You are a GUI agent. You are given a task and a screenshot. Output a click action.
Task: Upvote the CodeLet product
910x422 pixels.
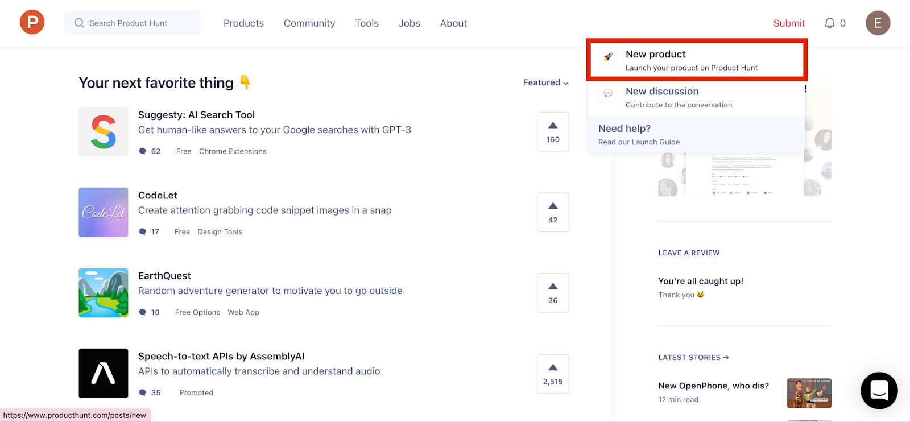[x=553, y=213]
